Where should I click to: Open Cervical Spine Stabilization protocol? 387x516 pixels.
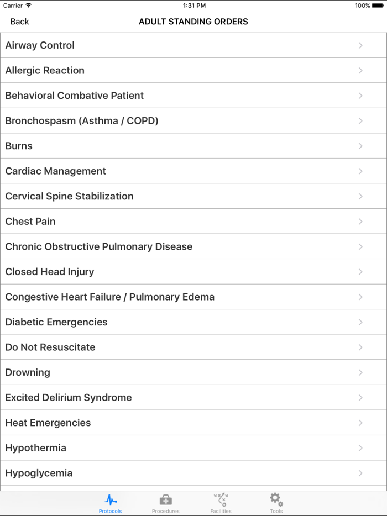tap(69, 196)
